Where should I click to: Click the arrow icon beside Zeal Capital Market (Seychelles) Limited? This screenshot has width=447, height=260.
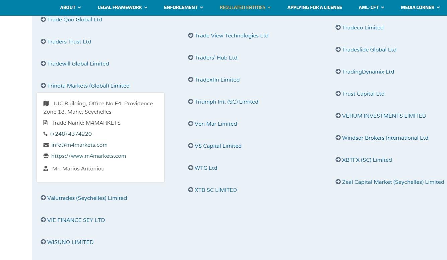(338, 182)
